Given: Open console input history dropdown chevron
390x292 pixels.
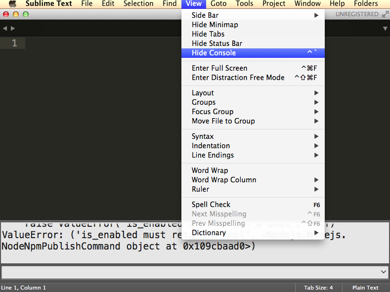Looking at the screenshot, I should click(383, 272).
